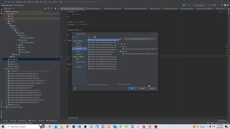Build project with hammer icon
Image resolution: width=230 pixels, height=129 pixels.
point(189,5)
